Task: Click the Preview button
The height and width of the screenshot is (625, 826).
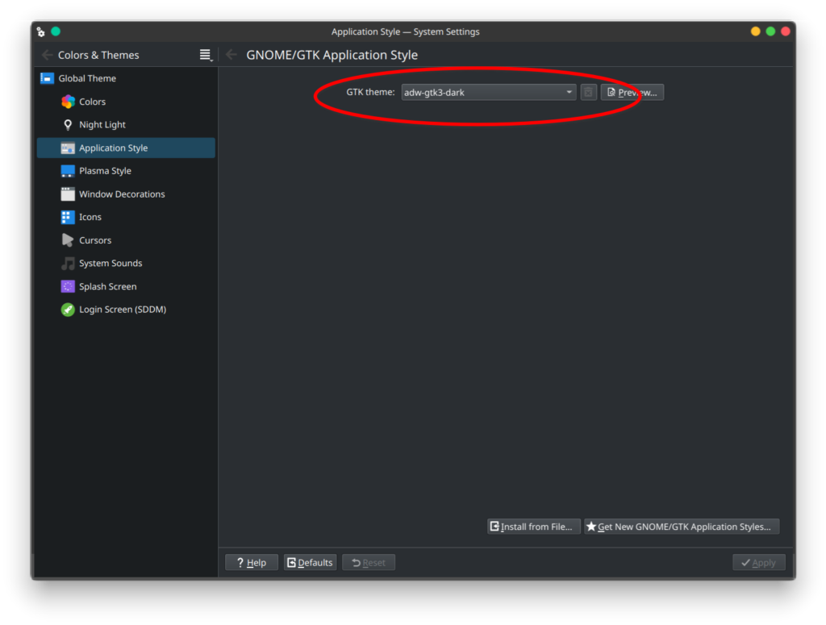Action: tap(632, 92)
